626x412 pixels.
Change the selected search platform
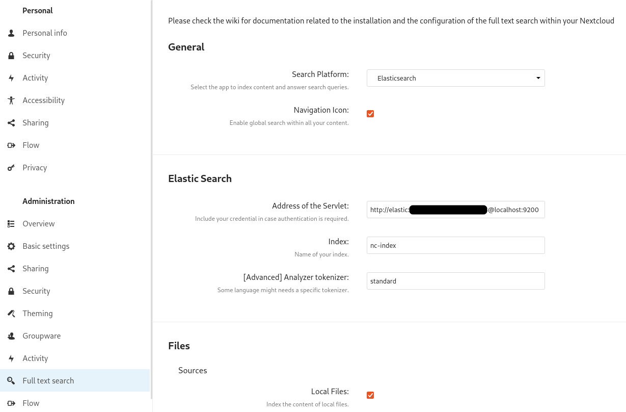pos(456,78)
